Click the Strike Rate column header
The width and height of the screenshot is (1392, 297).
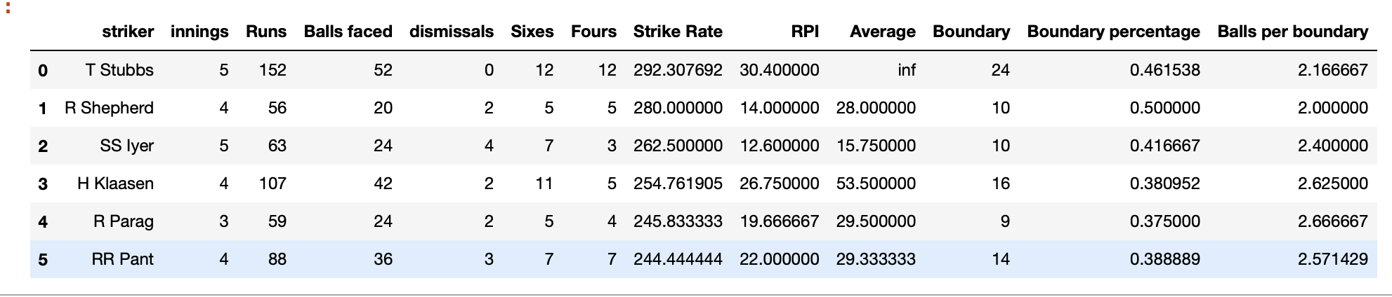[677, 32]
